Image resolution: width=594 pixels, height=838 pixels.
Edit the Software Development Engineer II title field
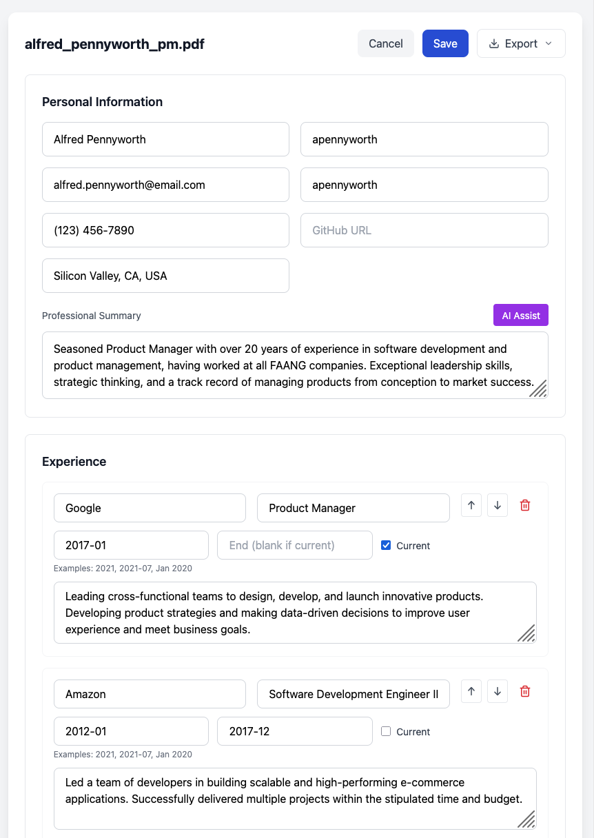pos(354,694)
